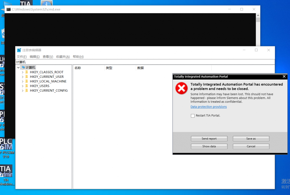Click the 计算机 computer icon in tree
The height and width of the screenshot is (195, 290).
(23, 67)
